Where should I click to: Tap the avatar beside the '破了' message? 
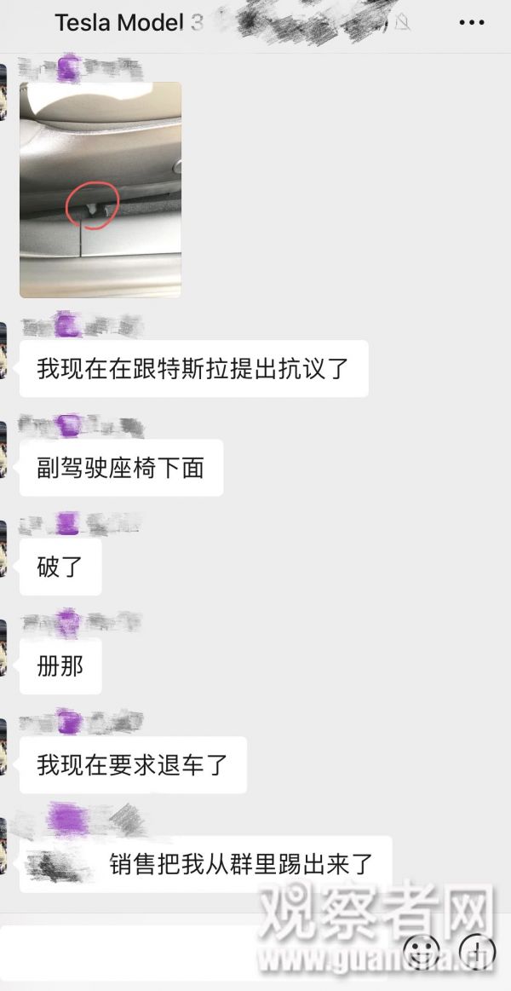(x=3, y=549)
